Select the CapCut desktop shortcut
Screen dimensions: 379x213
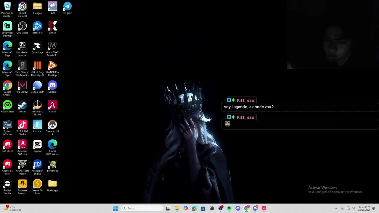[x=37, y=146]
